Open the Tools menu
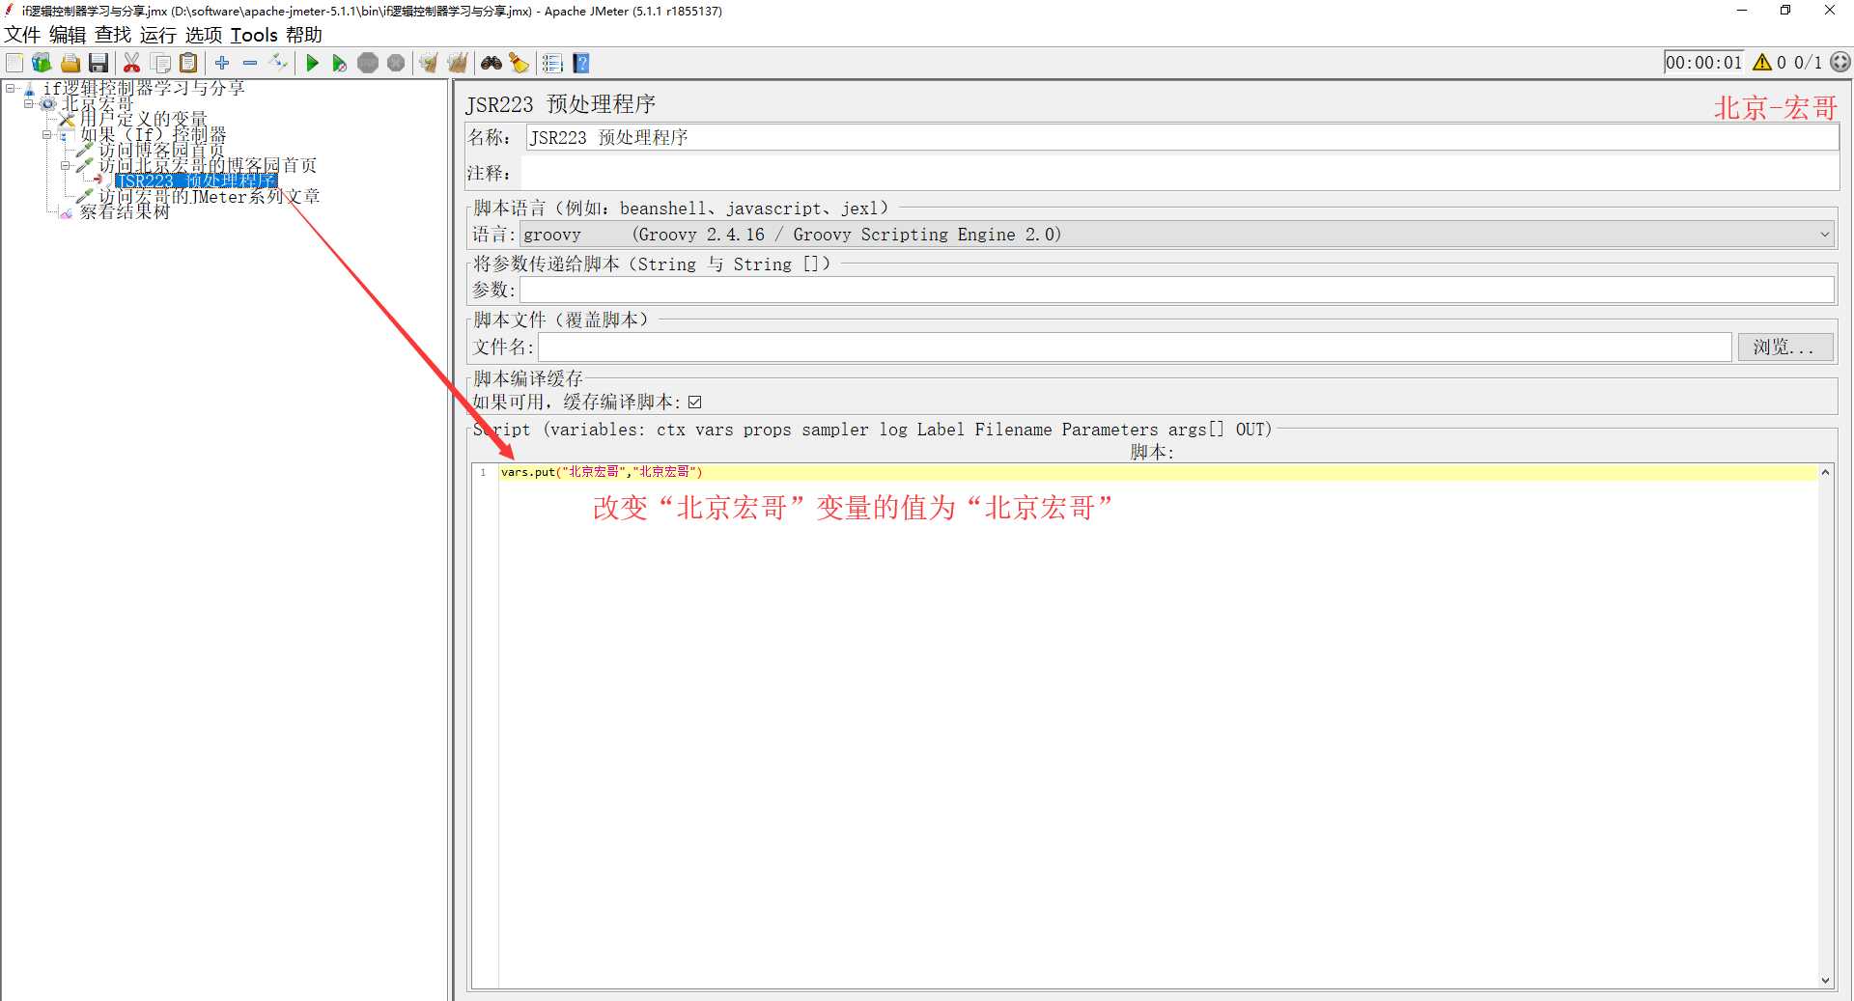 (254, 35)
